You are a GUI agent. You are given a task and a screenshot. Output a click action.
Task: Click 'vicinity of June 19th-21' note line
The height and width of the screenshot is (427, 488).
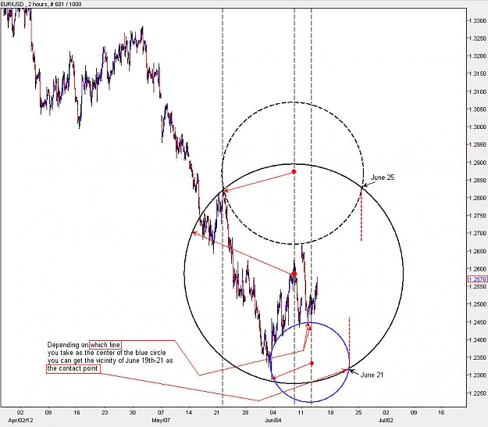(x=110, y=361)
